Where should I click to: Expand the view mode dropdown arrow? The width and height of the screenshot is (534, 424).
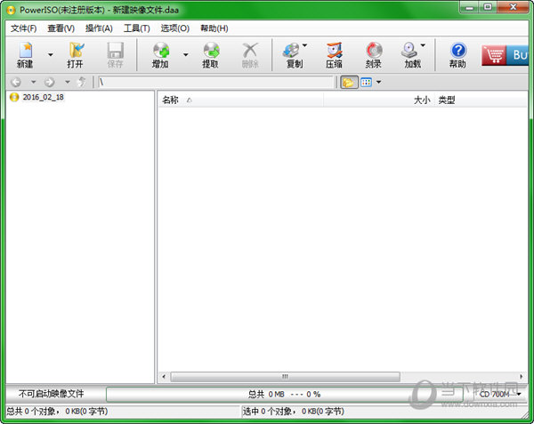click(378, 82)
